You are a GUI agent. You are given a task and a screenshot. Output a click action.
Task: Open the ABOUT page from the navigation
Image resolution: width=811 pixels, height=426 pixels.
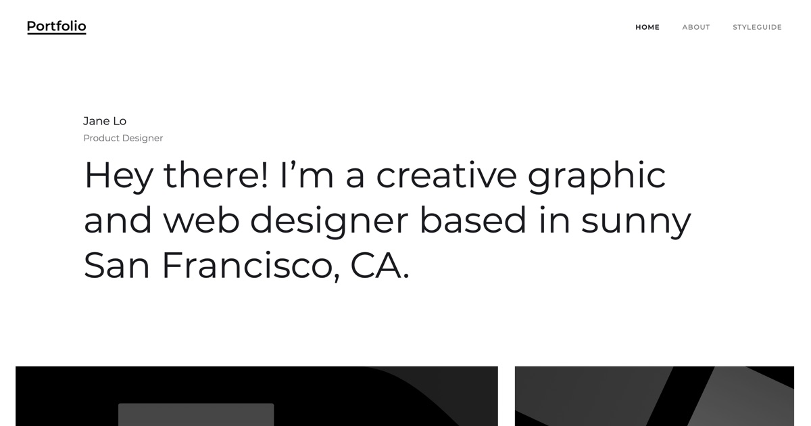point(696,27)
